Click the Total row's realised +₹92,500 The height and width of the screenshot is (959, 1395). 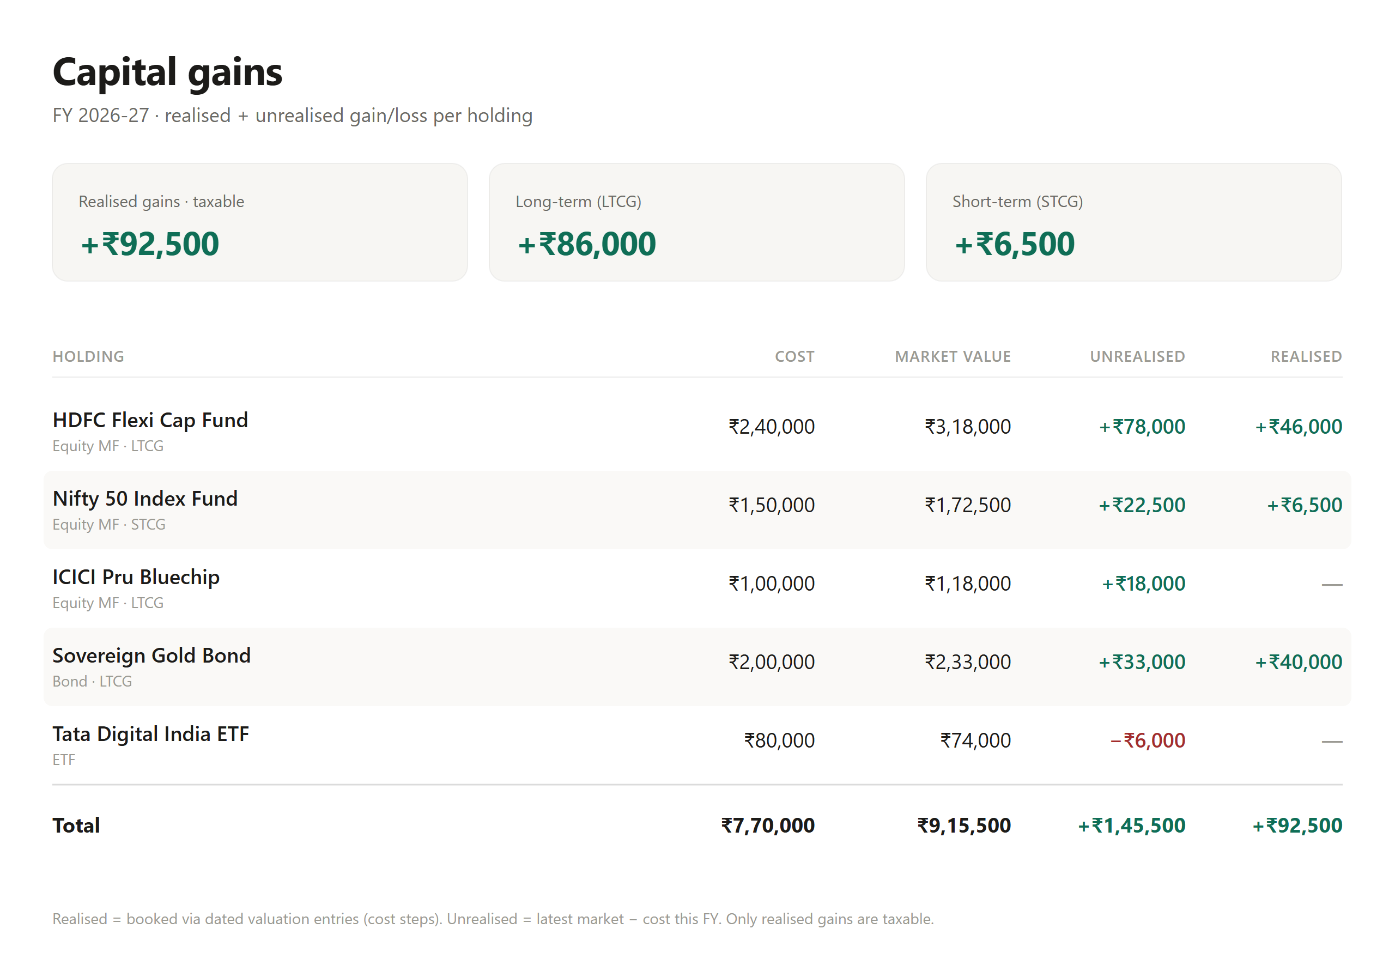pyautogui.click(x=1297, y=826)
